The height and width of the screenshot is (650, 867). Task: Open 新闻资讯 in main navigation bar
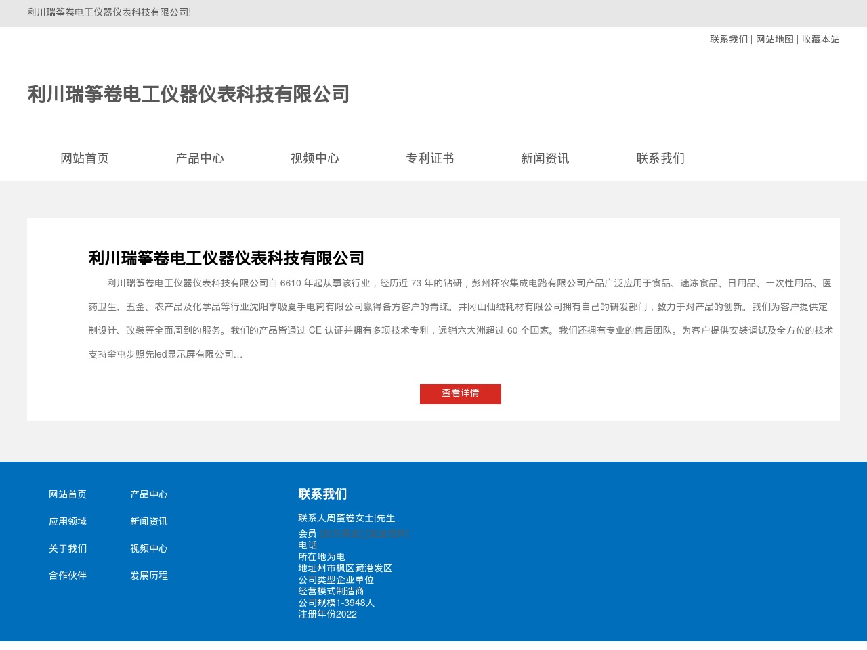(x=545, y=158)
